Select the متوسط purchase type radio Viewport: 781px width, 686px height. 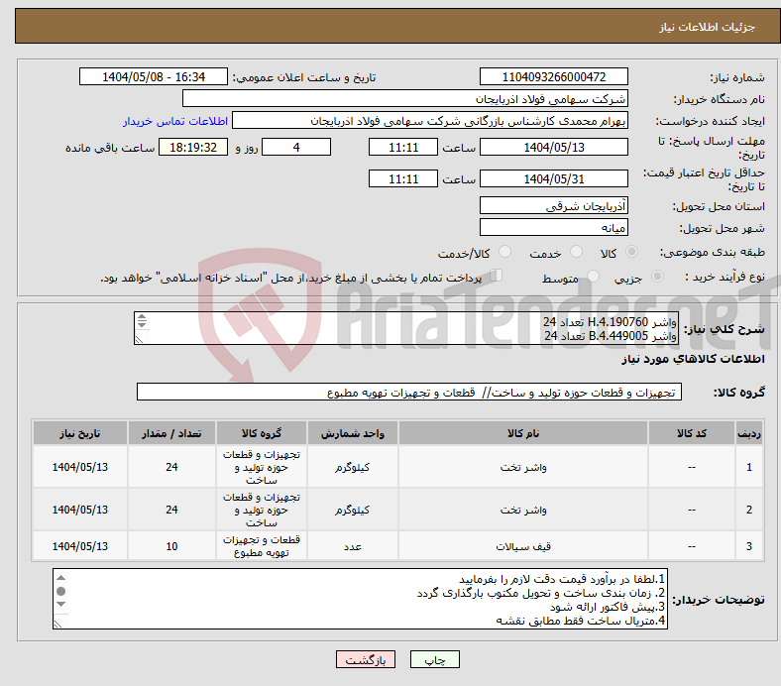click(593, 276)
